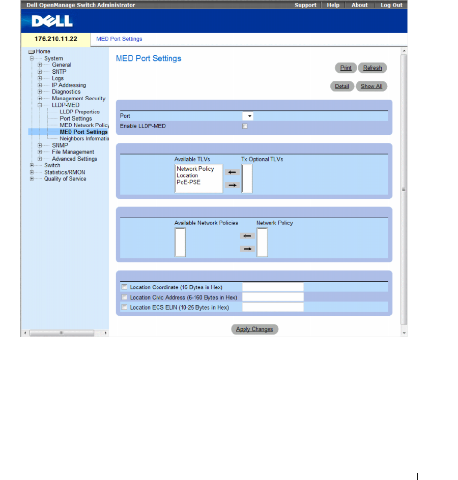This screenshot has height=480, width=458.
Task: Click the Tx Optional TLVs list box
Action: pyautogui.click(x=247, y=179)
